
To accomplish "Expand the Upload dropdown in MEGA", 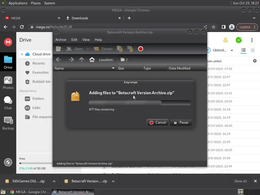I will [x=232, y=50].
